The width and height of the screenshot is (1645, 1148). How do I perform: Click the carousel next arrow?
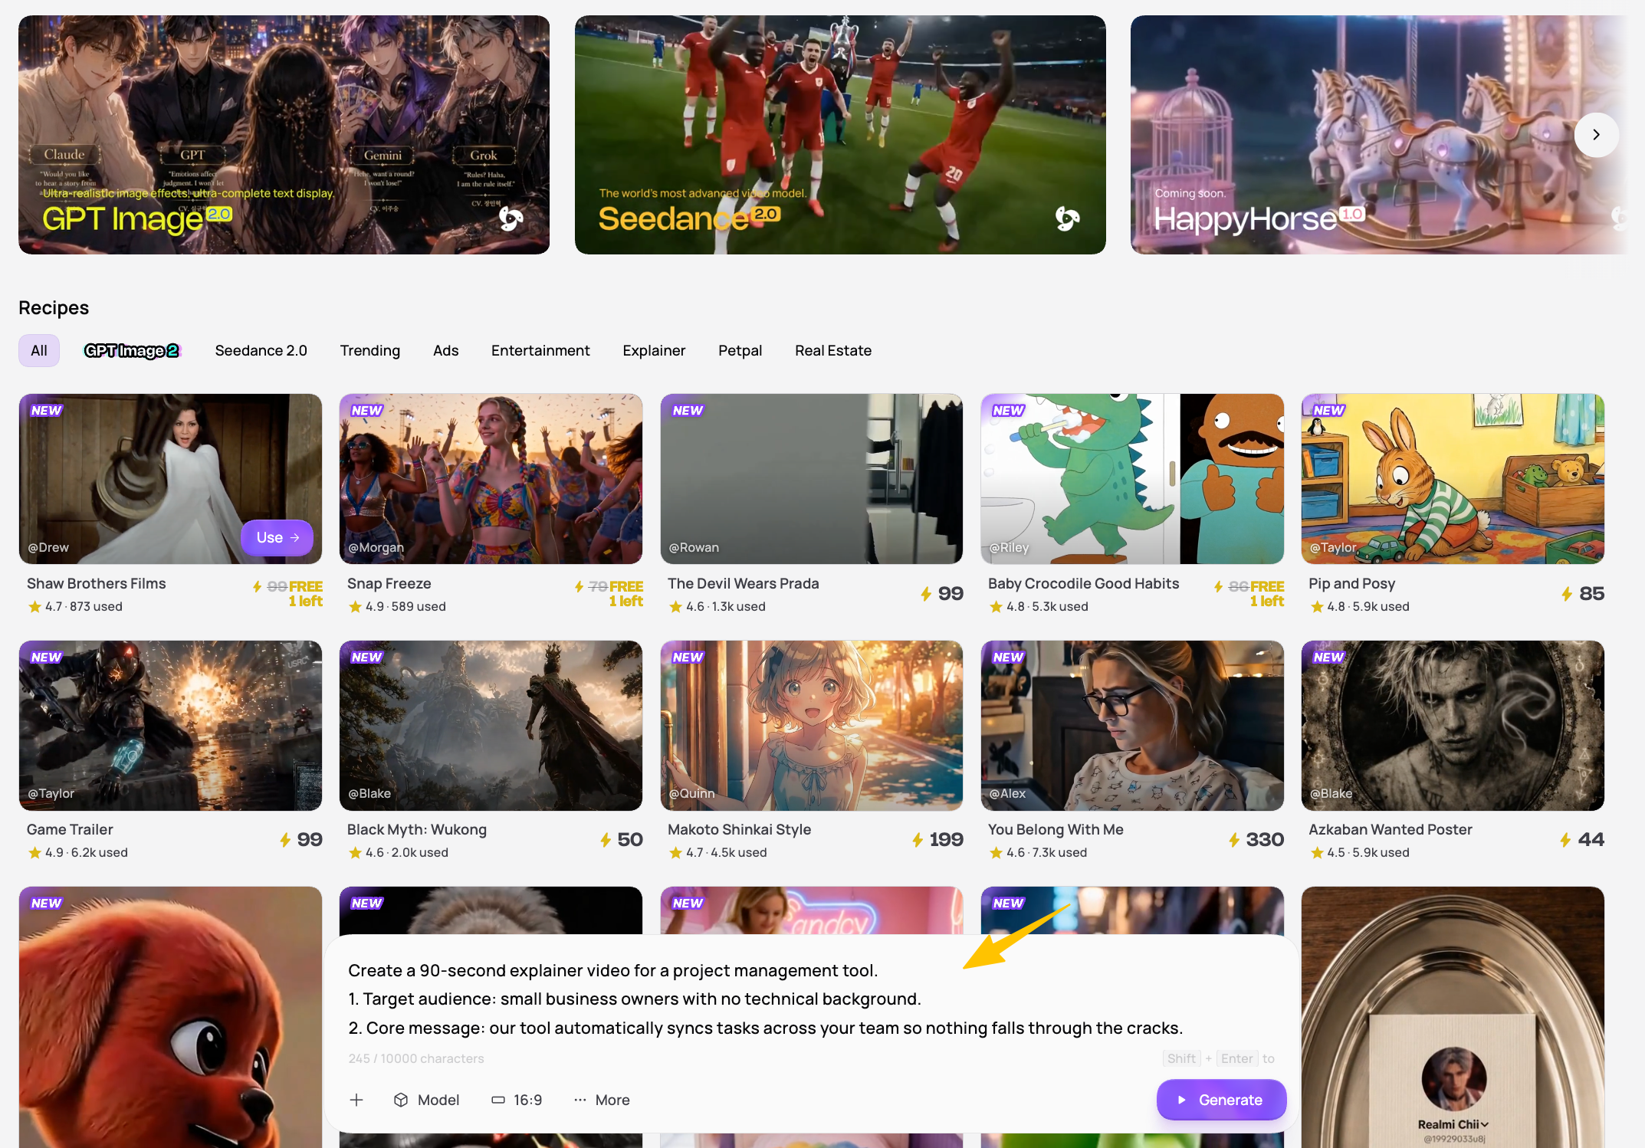1596,135
